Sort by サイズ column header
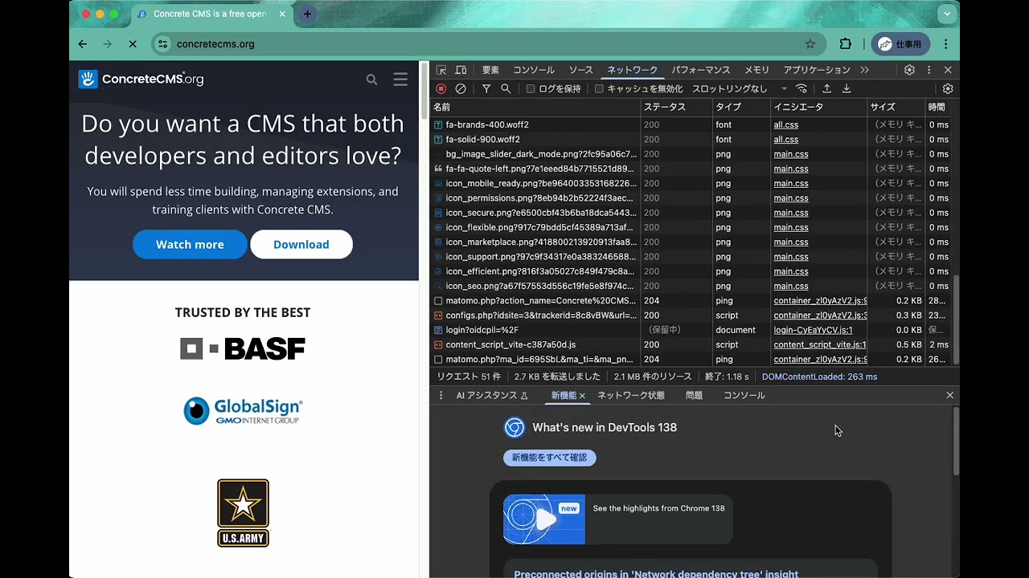 pos(896,107)
